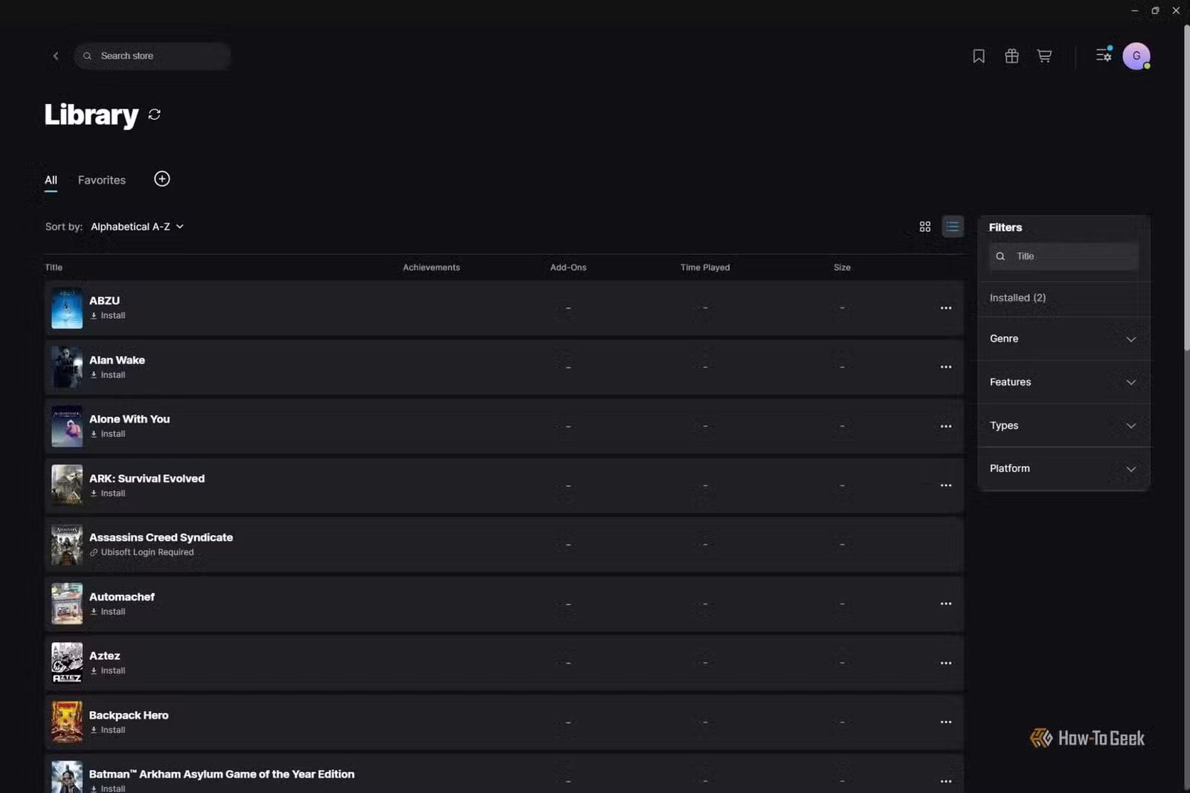Open the Aztez cover thumbnail
The height and width of the screenshot is (793, 1190).
(x=67, y=663)
